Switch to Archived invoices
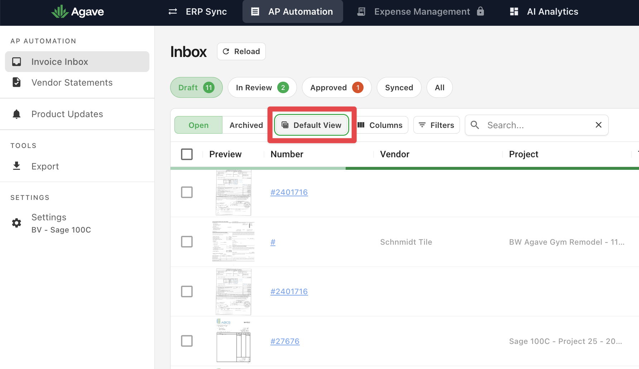 coord(246,125)
